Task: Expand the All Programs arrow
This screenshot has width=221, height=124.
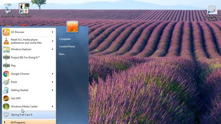Action: pyautogui.click(x=4, y=122)
